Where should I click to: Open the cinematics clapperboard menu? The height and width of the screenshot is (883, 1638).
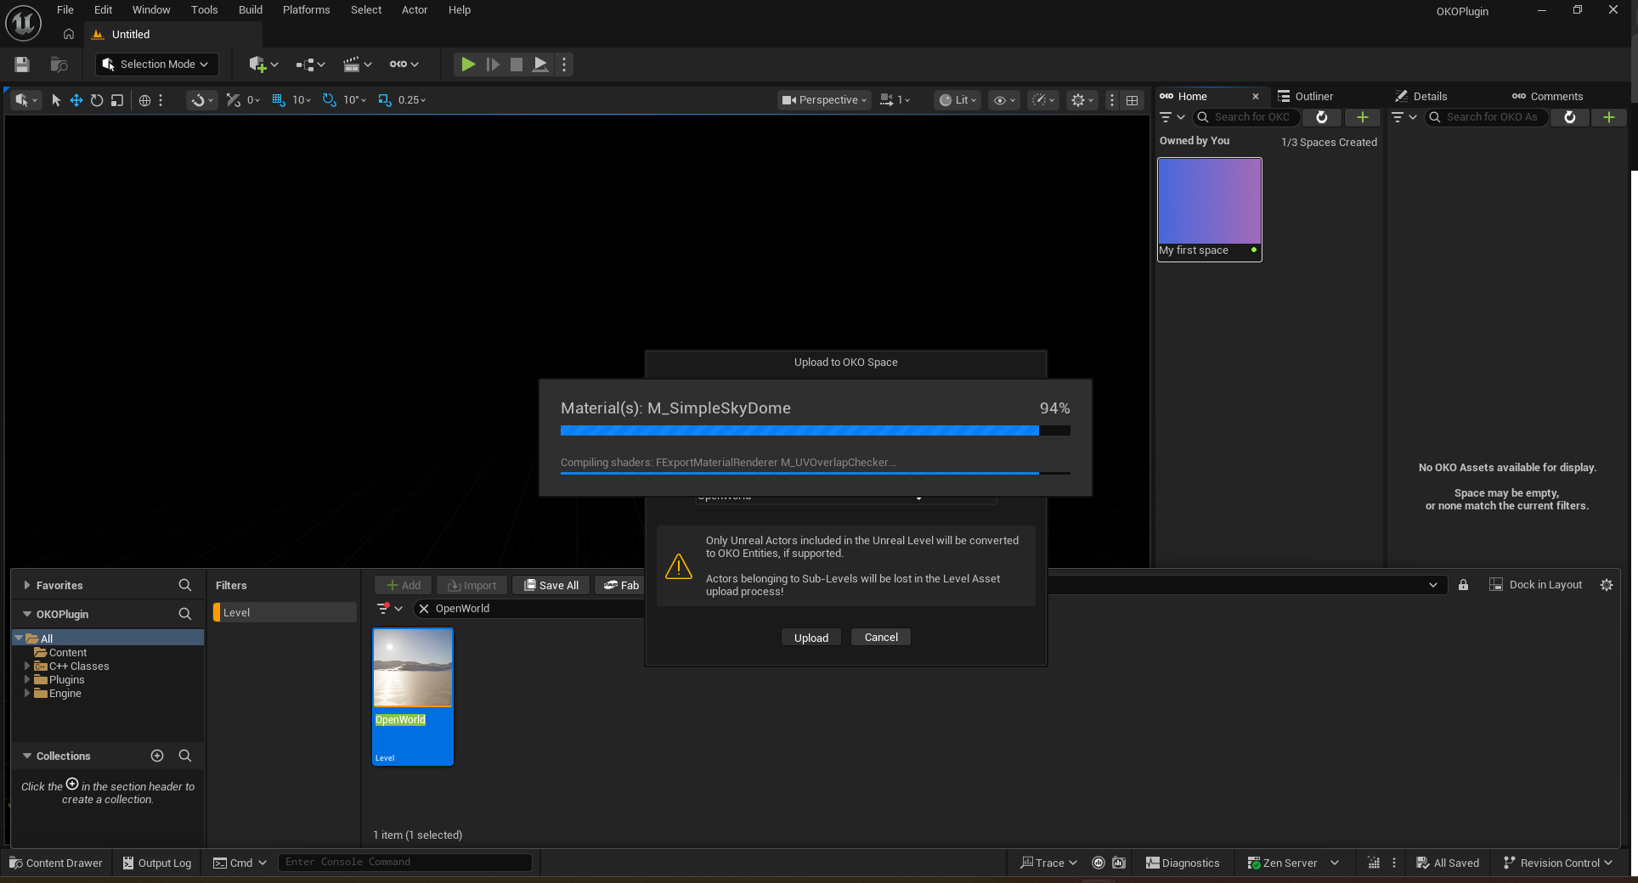coord(357,65)
